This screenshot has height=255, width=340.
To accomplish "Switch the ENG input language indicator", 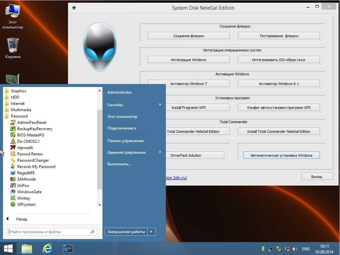I will [306, 249].
